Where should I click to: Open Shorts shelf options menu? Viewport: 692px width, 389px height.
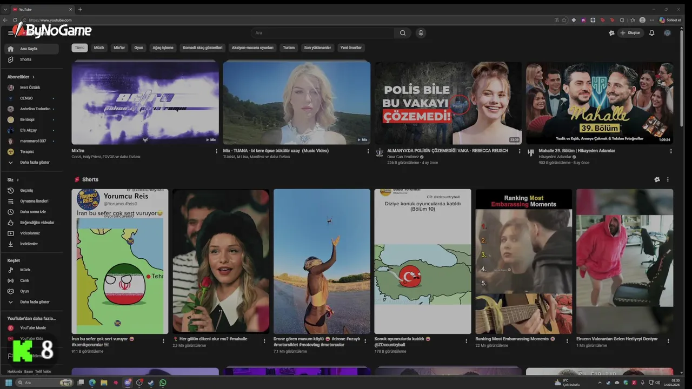tap(668, 179)
